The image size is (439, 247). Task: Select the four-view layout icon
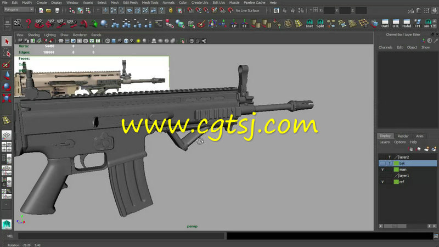[x=7, y=147]
